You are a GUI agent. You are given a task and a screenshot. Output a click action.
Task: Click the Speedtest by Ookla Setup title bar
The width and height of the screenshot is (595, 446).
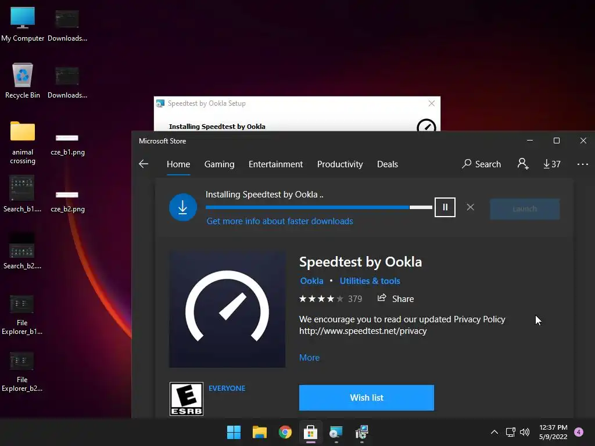click(x=297, y=103)
